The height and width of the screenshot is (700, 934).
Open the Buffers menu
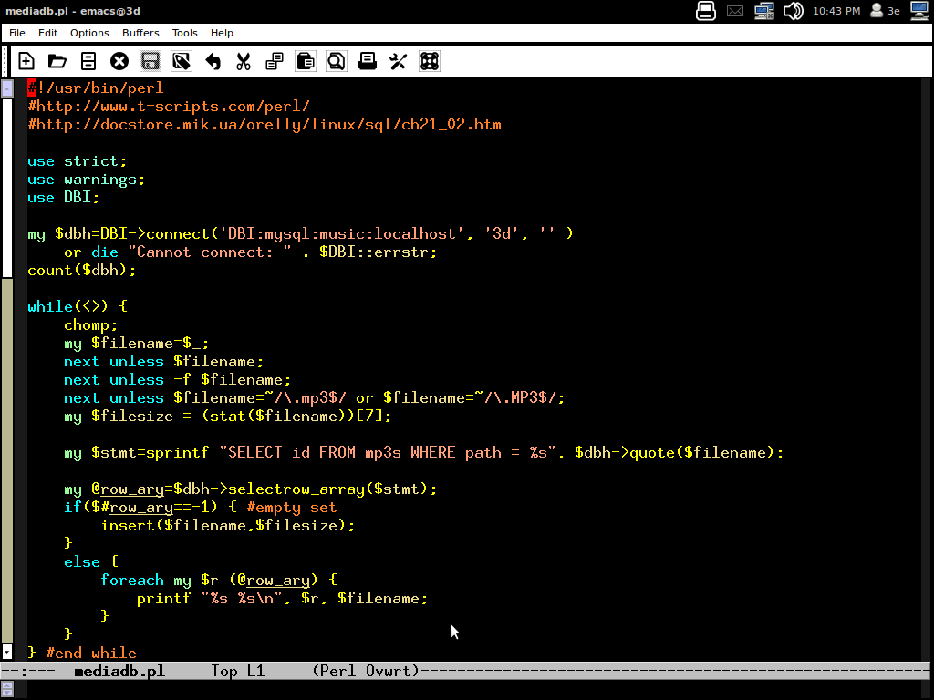[x=140, y=33]
